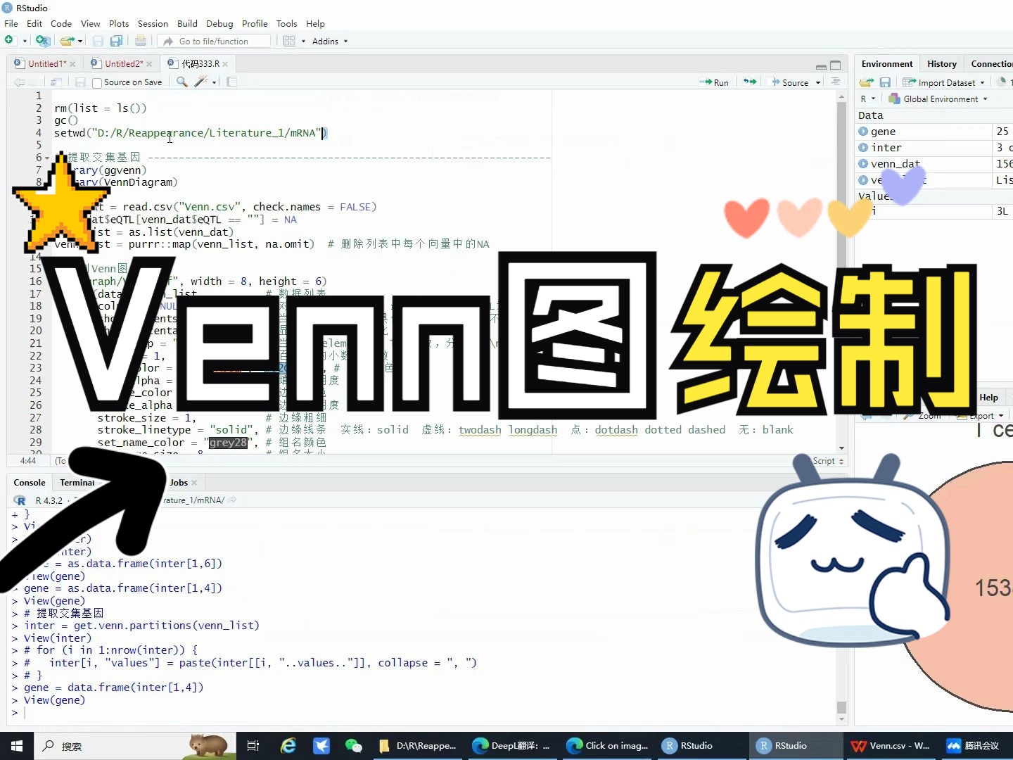Image resolution: width=1013 pixels, height=760 pixels.
Task: Click the Compile Report notebook icon
Action: click(x=231, y=82)
